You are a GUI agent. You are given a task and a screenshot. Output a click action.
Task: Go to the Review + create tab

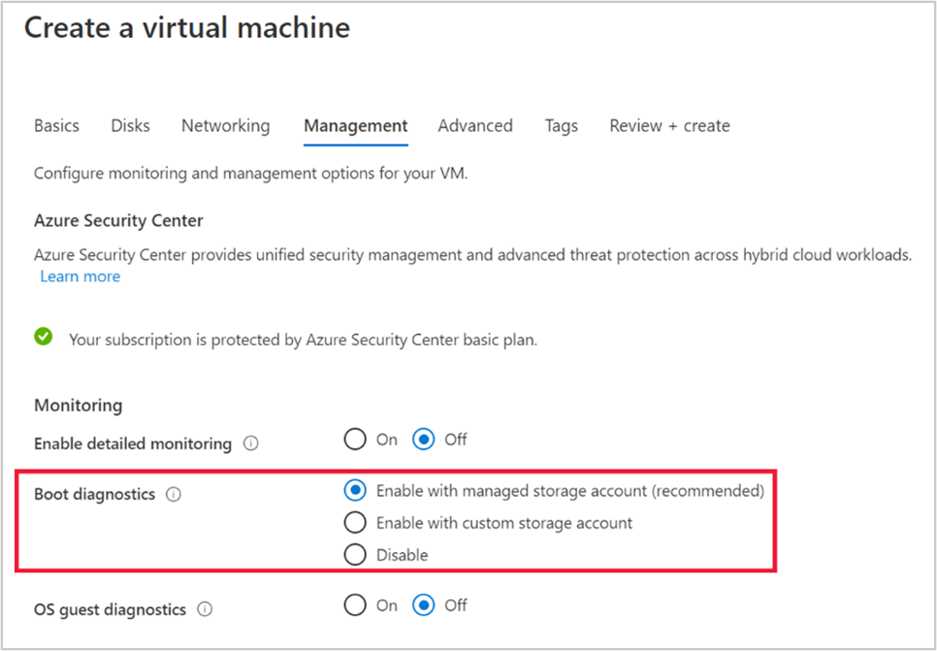[x=669, y=125]
